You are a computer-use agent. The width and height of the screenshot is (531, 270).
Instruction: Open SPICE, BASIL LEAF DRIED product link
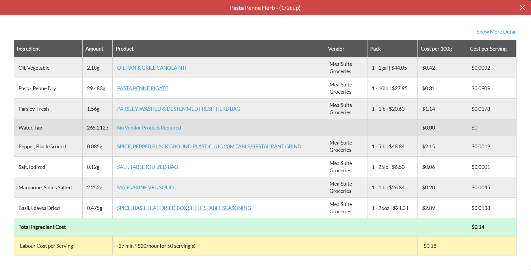click(x=184, y=208)
